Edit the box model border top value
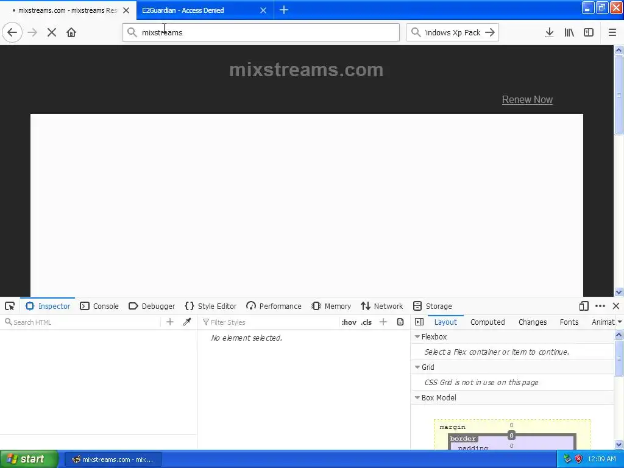 [511, 435]
